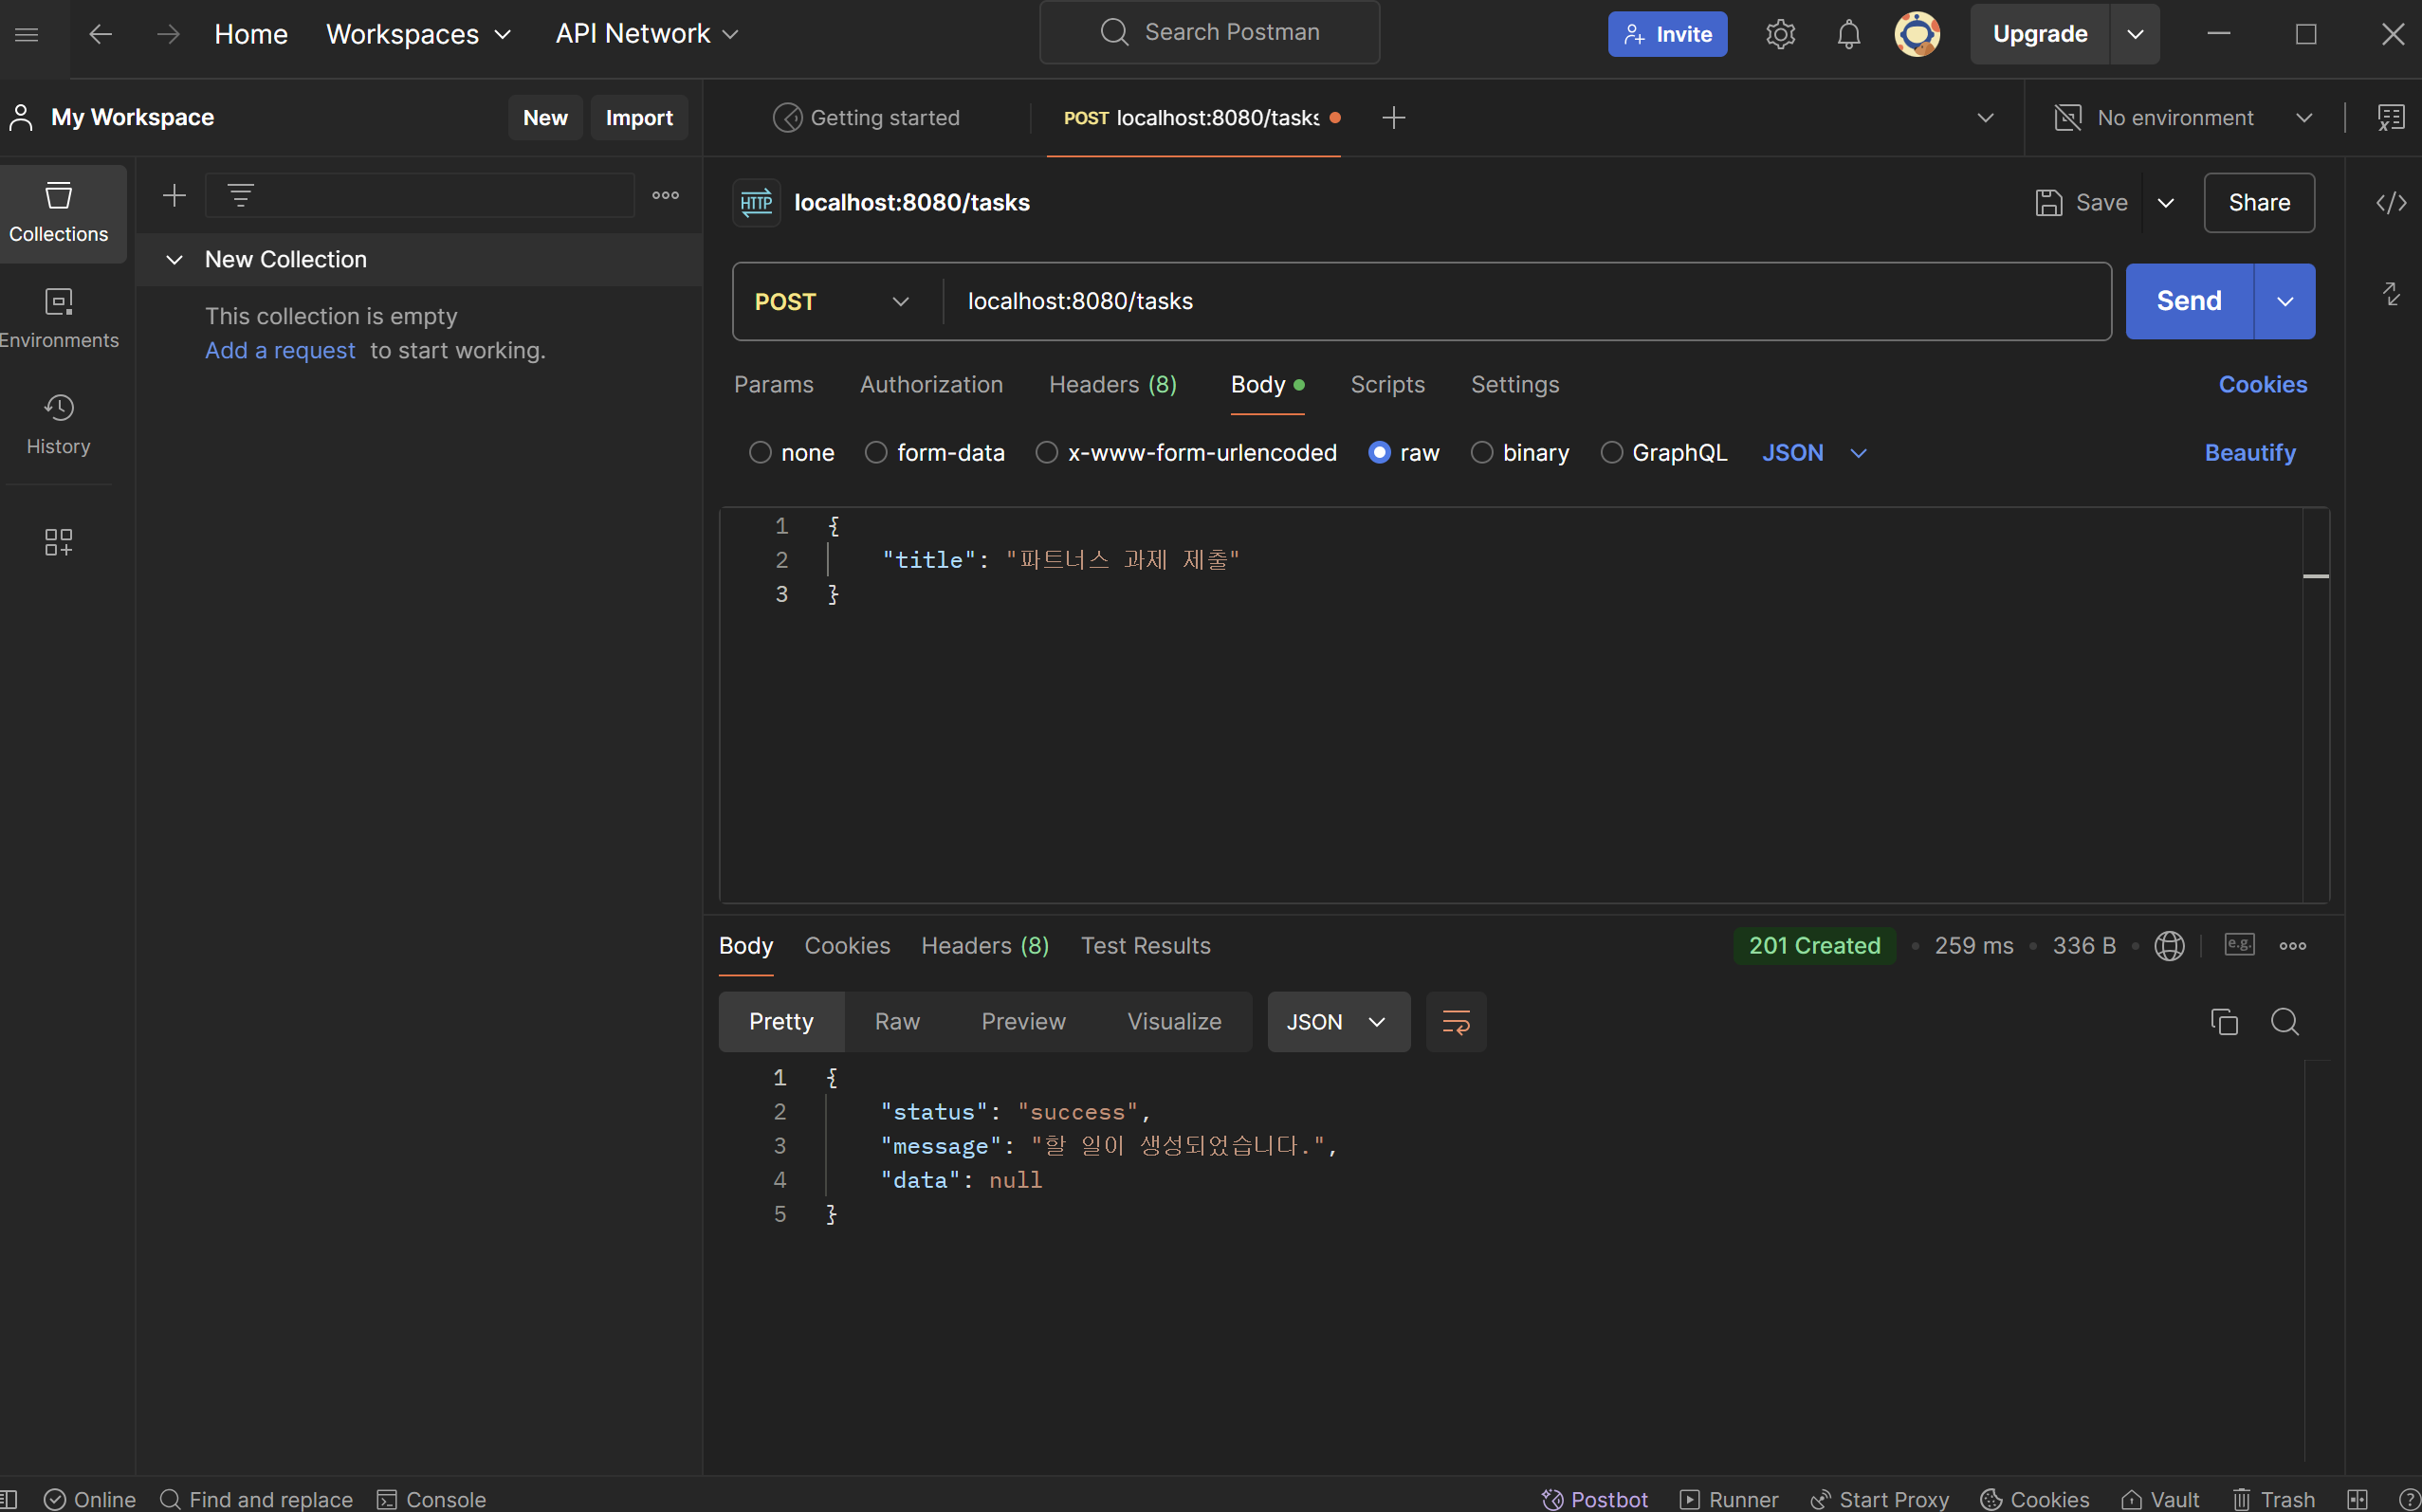Copy the response body with copy icon
2422x1512 pixels.
[2223, 1021]
